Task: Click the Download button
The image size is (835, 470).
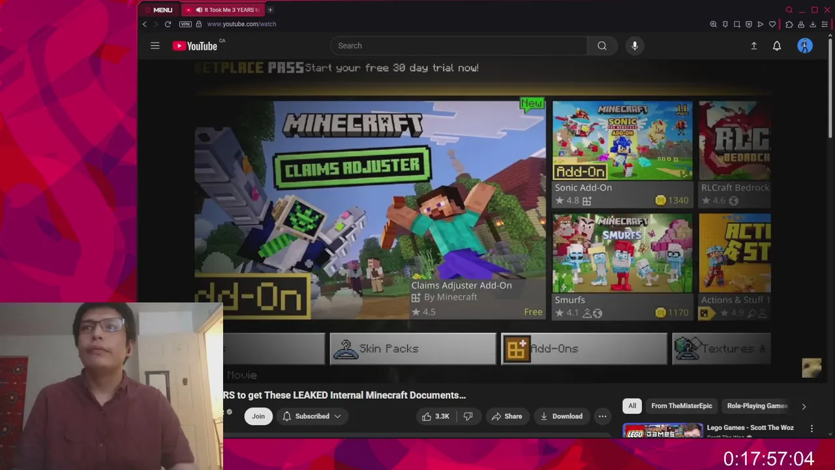Action: (561, 416)
